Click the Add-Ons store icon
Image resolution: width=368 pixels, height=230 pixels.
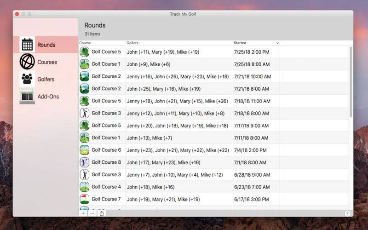(27, 96)
